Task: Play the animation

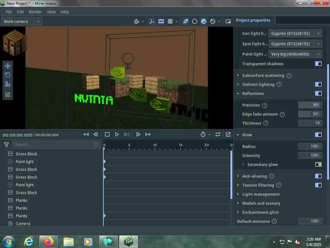Action: (117, 134)
